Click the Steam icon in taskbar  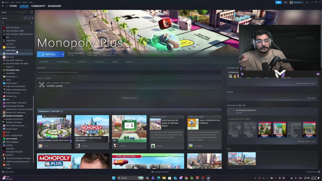pyautogui.click(x=208, y=178)
